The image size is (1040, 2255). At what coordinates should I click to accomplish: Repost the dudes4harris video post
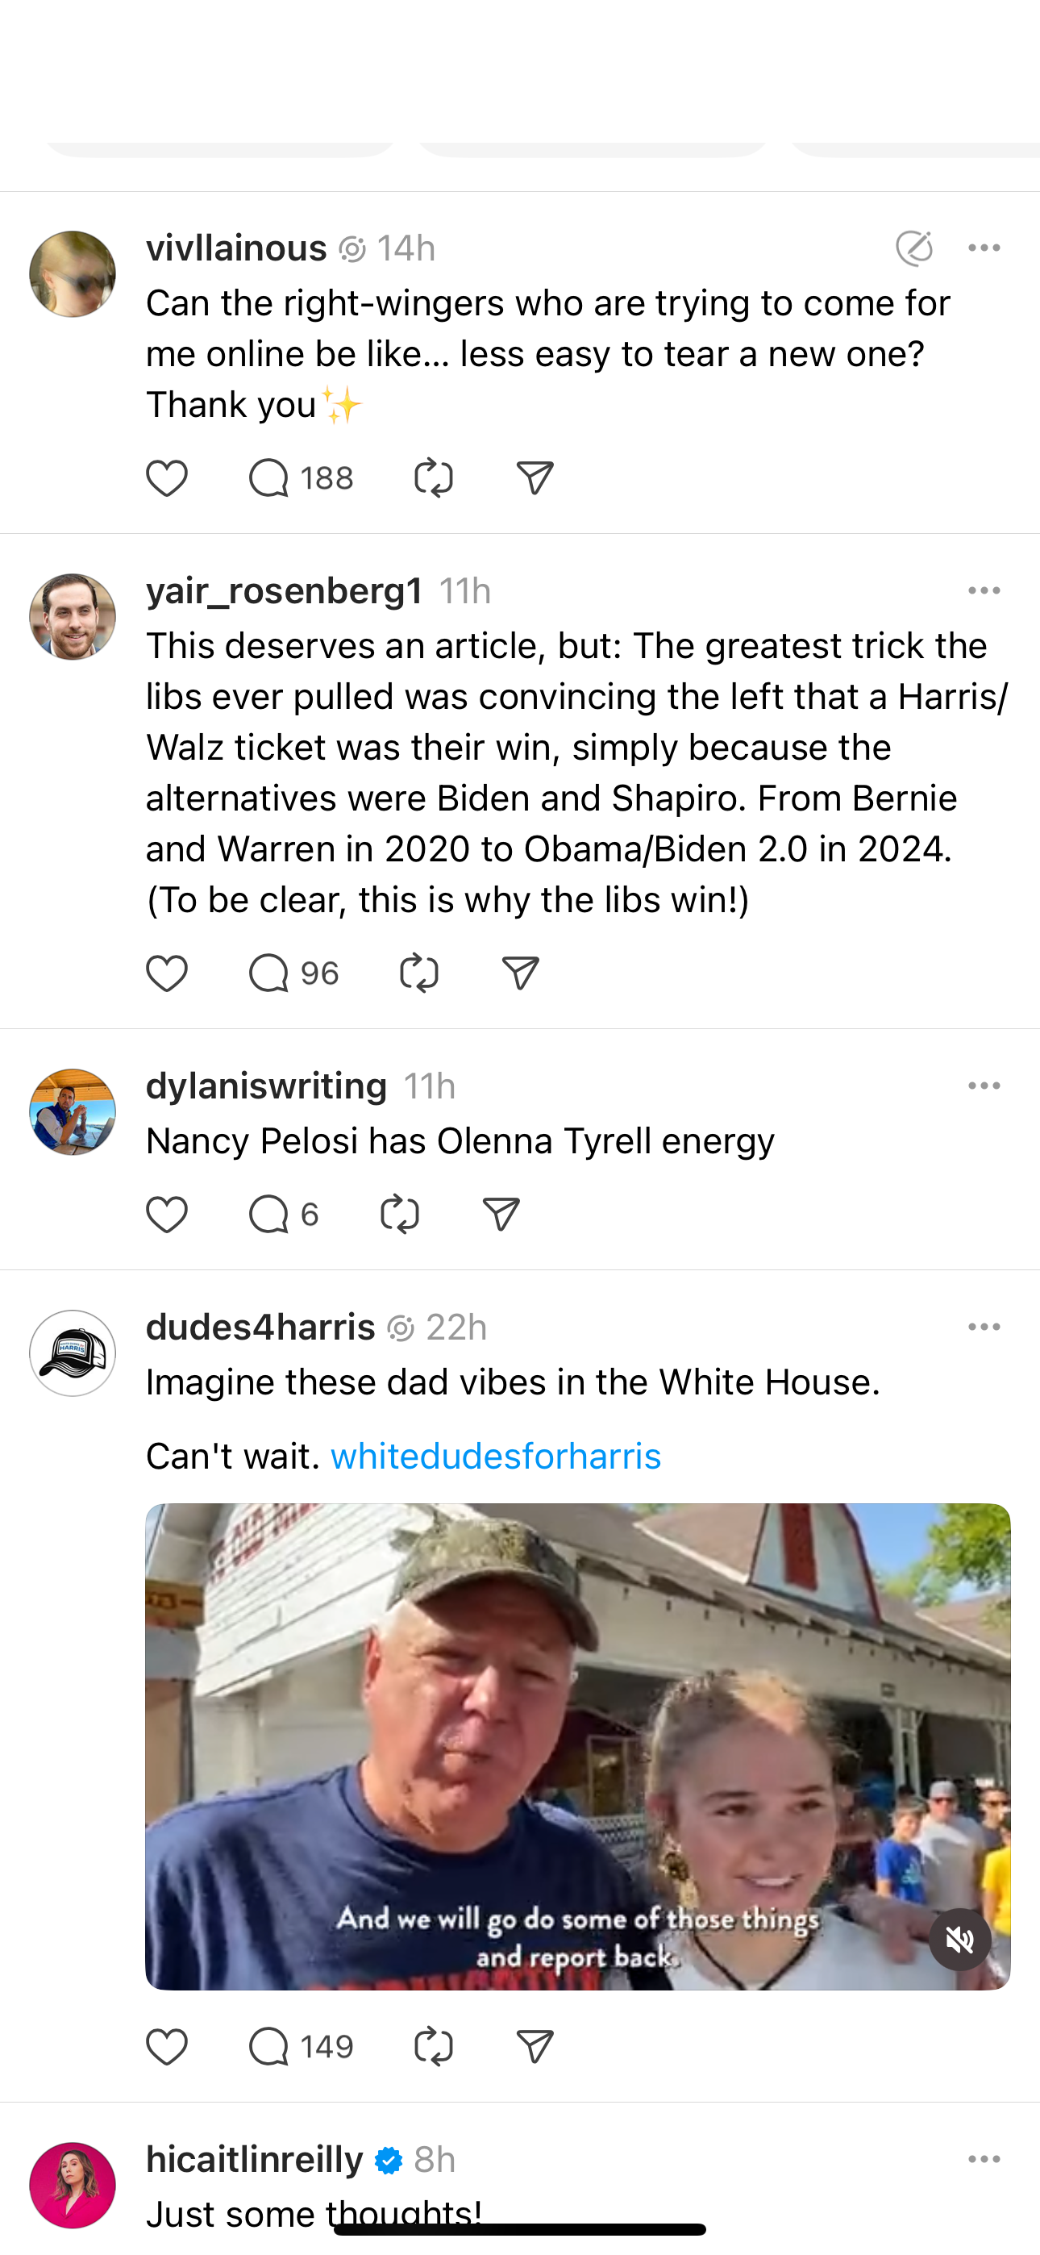pyautogui.click(x=434, y=2047)
